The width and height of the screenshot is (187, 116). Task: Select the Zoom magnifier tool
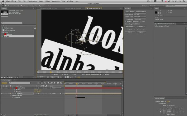click(x=8, y=6)
